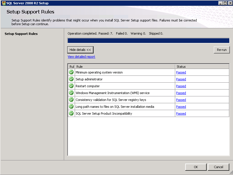Screen dimensions: 233x175
Task: Click green check icon for Minimum operating system version
Action: (x=71, y=72)
